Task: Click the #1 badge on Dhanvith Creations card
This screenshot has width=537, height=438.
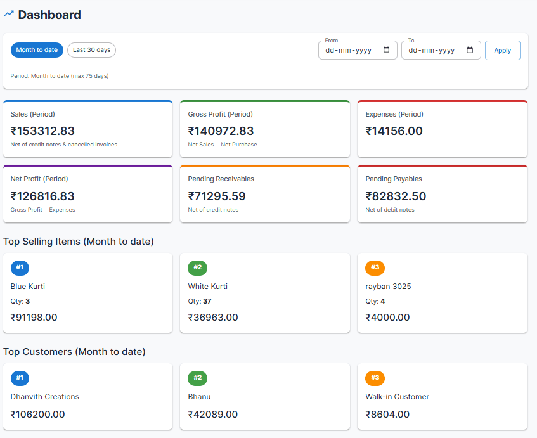Action: pyautogui.click(x=20, y=378)
